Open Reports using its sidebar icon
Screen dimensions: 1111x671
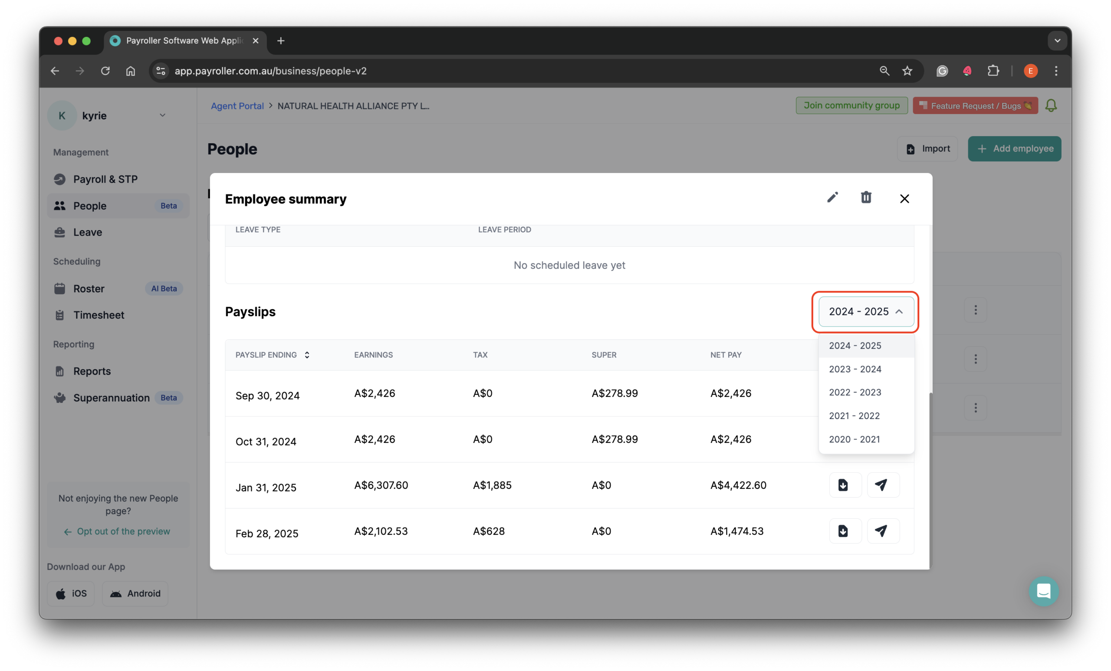(x=60, y=371)
